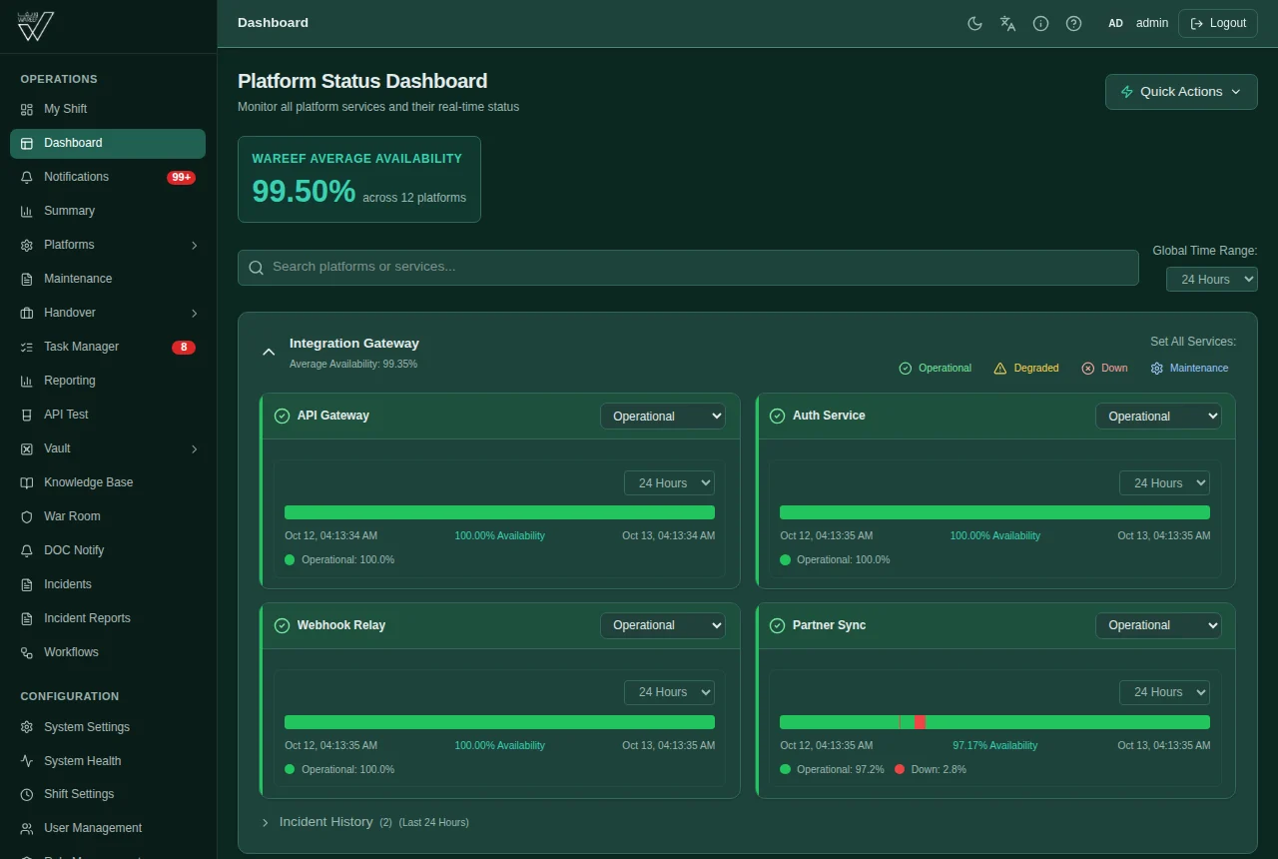Navigate to Incident Reports

coord(108,618)
